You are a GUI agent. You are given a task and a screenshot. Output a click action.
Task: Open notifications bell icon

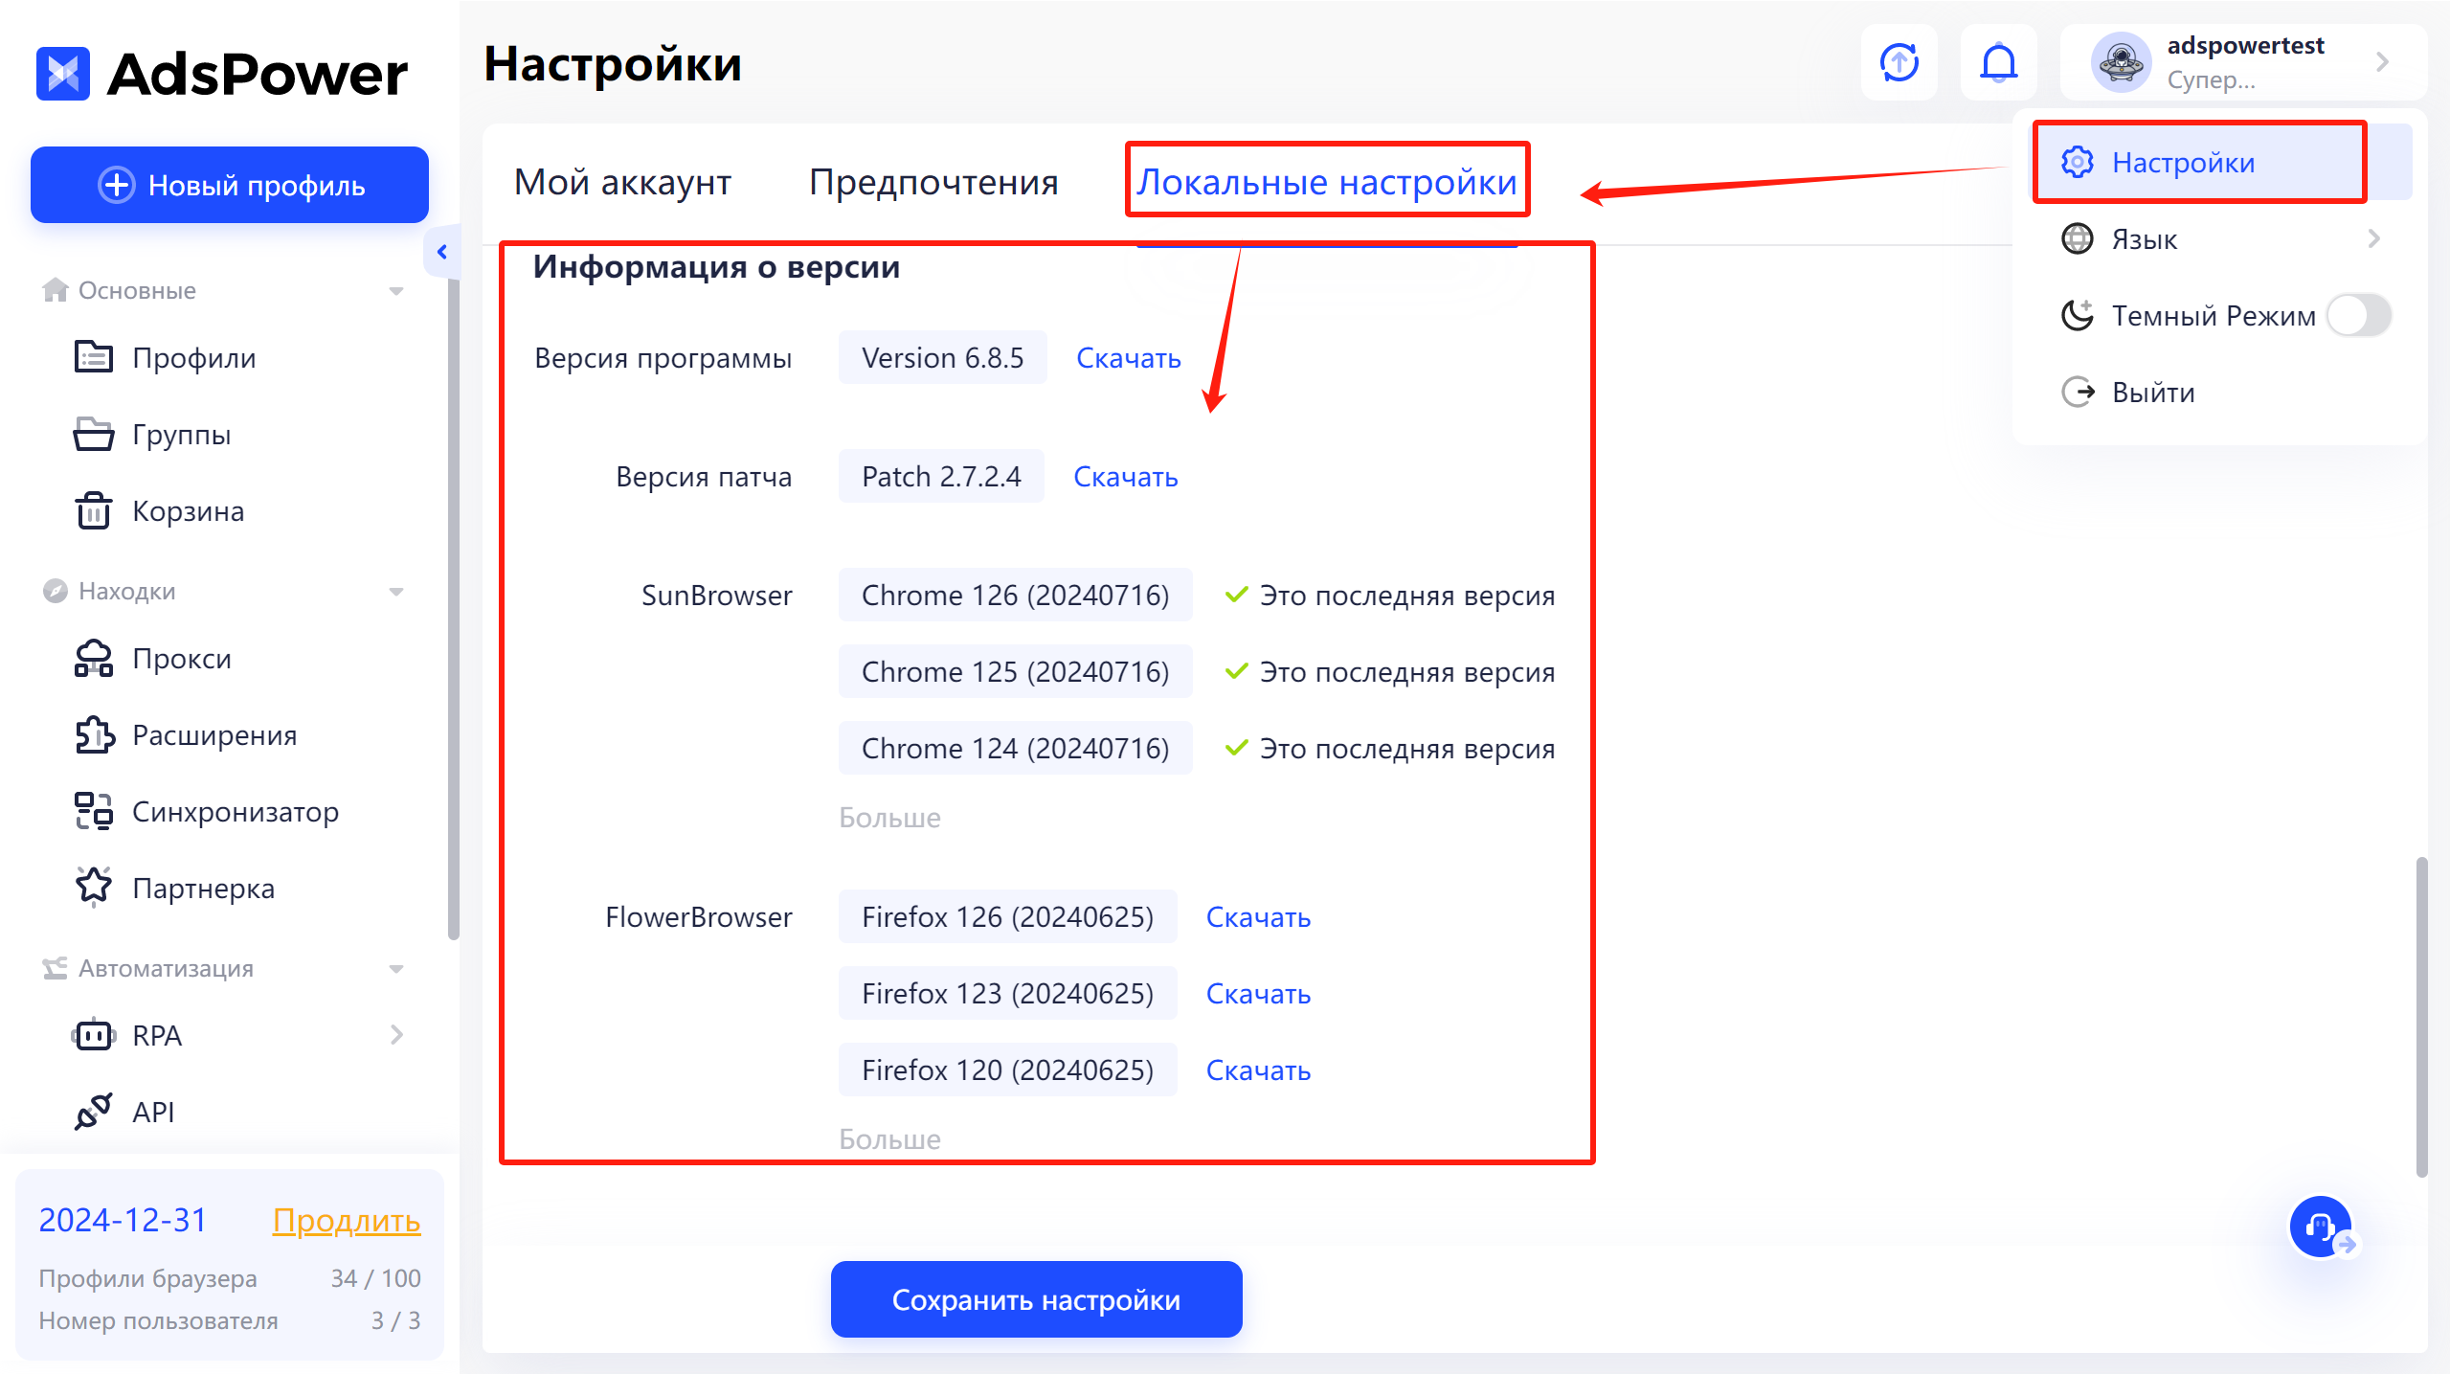pyautogui.click(x=1999, y=63)
